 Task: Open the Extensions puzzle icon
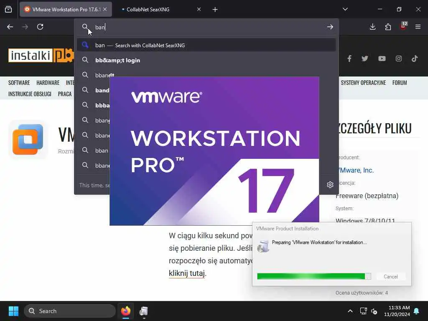[x=388, y=27]
